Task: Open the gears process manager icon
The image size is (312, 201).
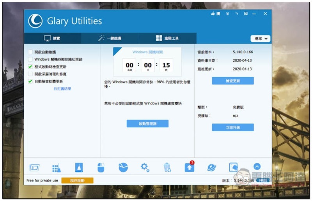Action: point(145,167)
